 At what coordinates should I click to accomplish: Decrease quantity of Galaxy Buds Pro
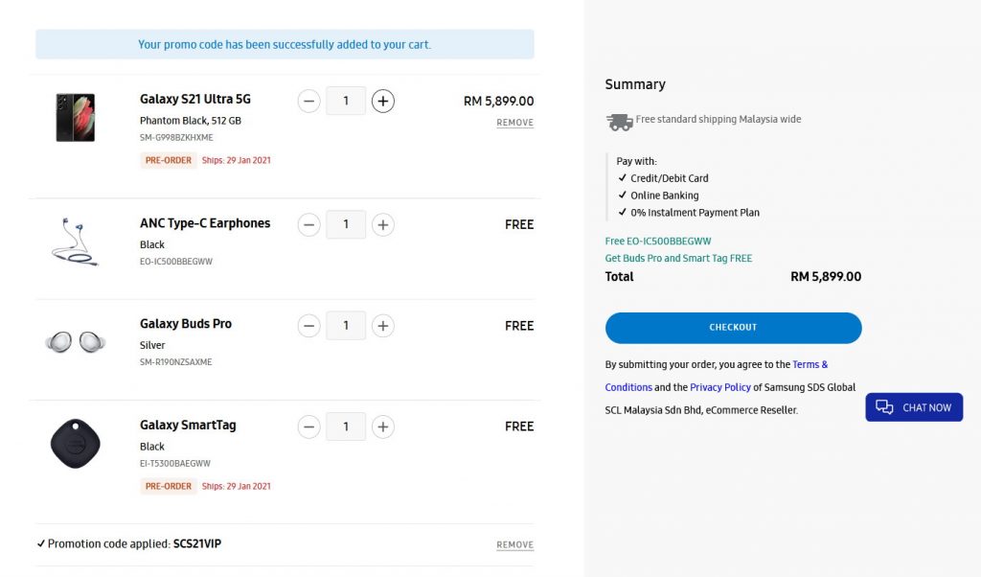[308, 326]
